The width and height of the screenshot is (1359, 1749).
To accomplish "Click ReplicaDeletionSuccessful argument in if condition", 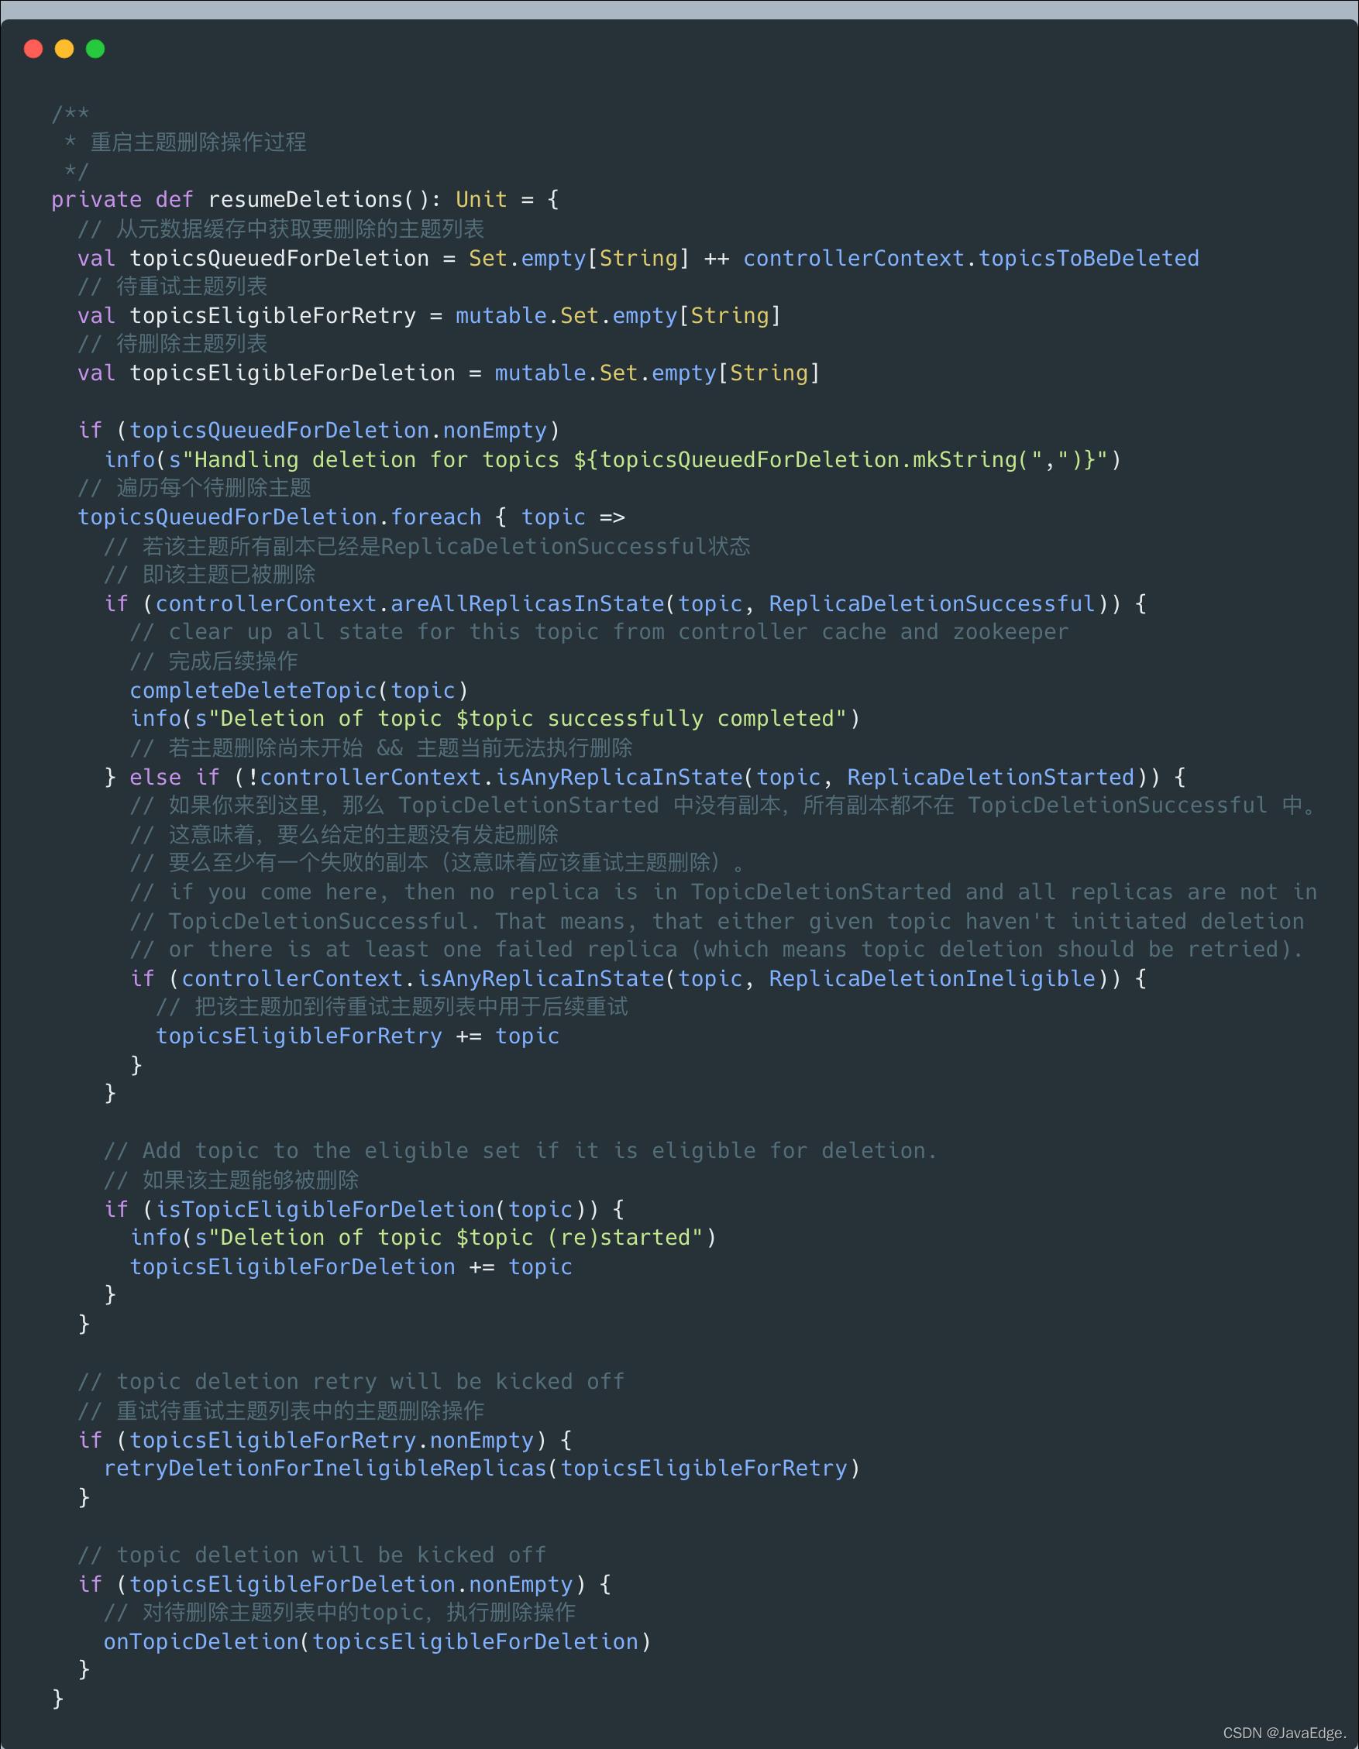I will click(931, 604).
